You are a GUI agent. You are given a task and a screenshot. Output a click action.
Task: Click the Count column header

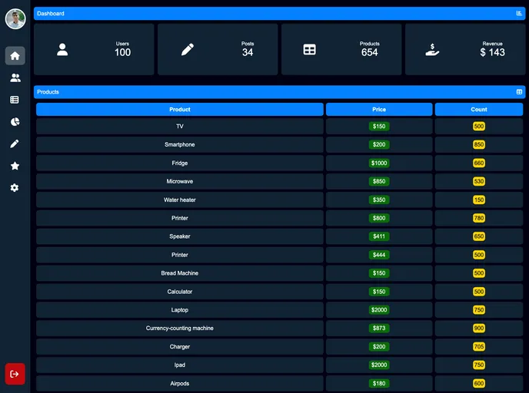478,110
